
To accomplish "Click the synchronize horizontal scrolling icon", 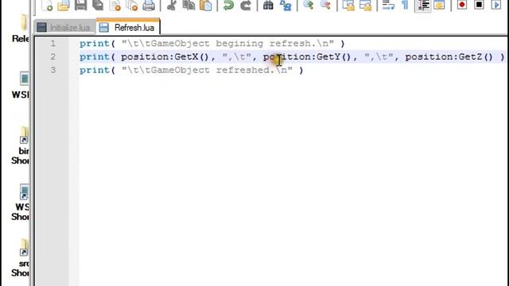I will click(365, 6).
